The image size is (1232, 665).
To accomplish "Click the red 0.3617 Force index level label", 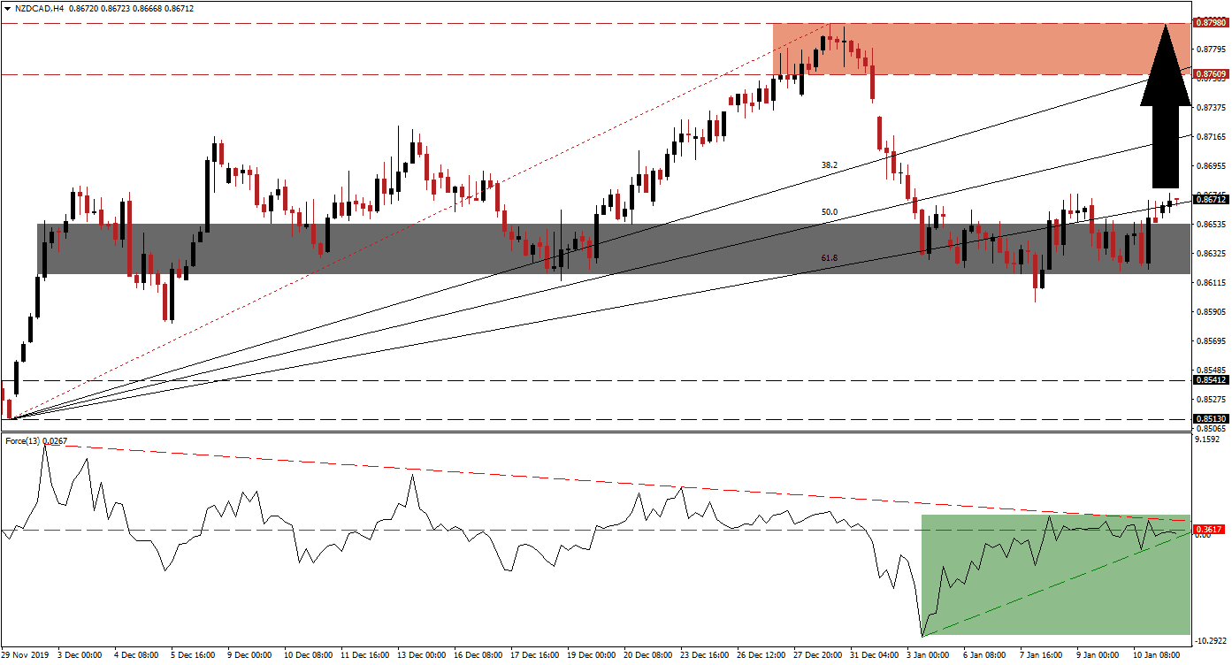I will [1208, 531].
